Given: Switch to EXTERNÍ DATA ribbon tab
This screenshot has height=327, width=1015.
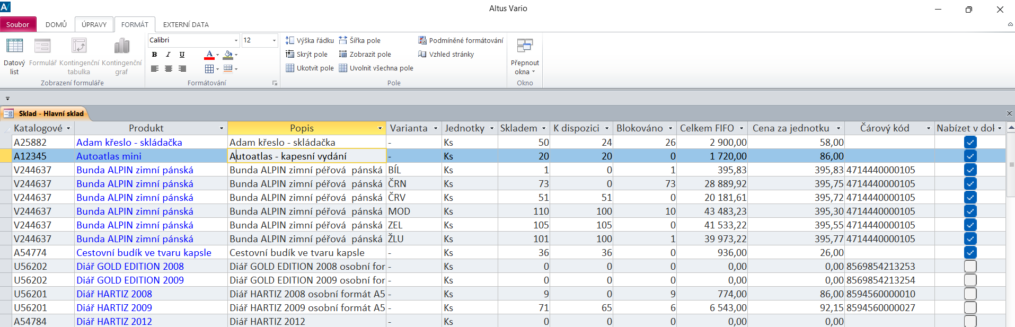Looking at the screenshot, I should pos(186,24).
